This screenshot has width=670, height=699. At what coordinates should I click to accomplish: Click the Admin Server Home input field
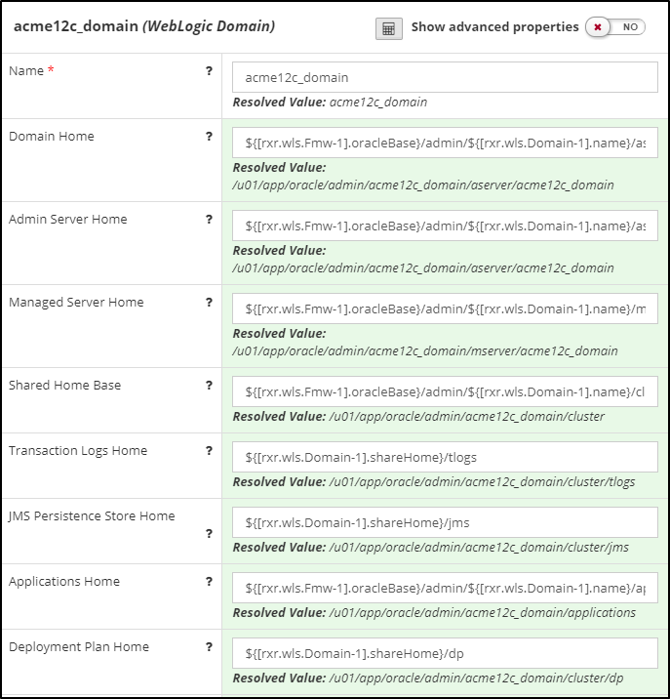445,226
